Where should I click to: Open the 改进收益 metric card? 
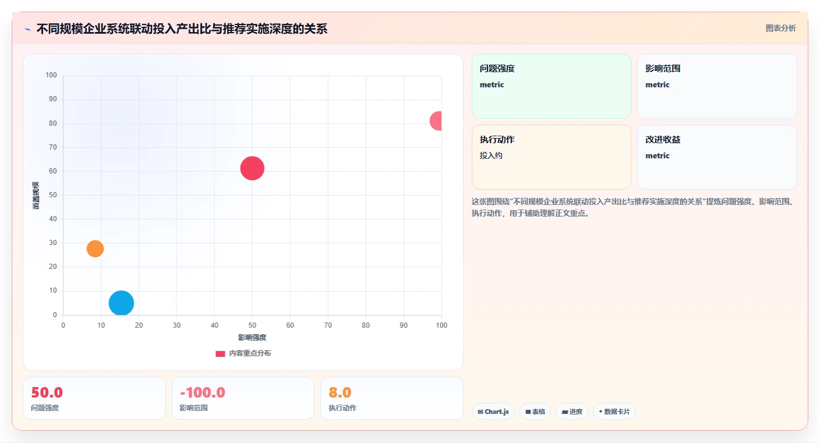(x=717, y=157)
